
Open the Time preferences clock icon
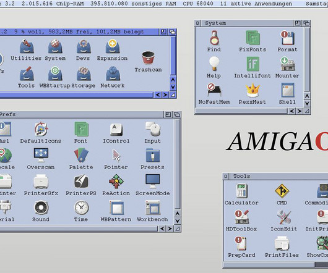coord(81,208)
